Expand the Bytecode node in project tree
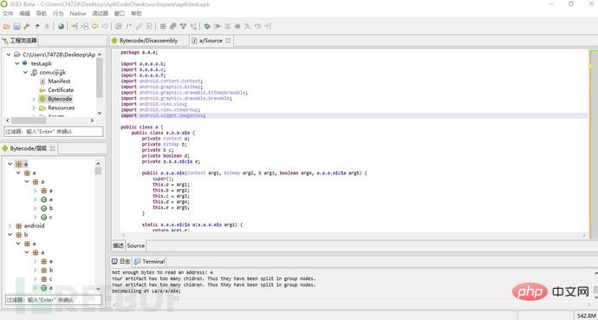 click(34, 99)
